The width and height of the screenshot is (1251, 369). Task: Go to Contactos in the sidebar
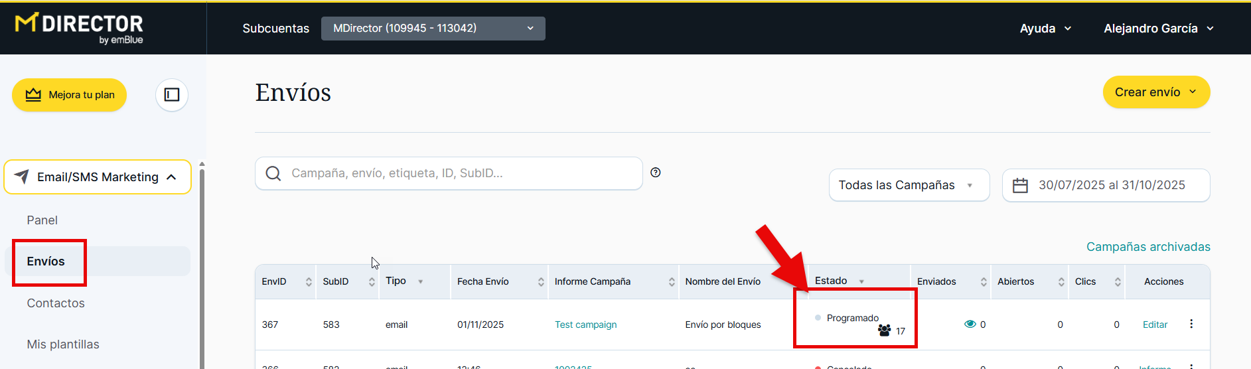[x=56, y=303]
